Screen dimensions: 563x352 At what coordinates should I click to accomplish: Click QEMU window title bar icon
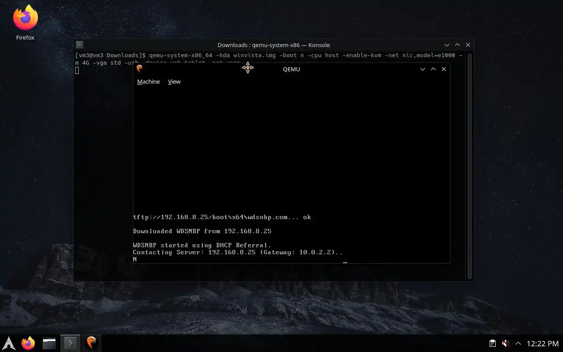pos(139,69)
